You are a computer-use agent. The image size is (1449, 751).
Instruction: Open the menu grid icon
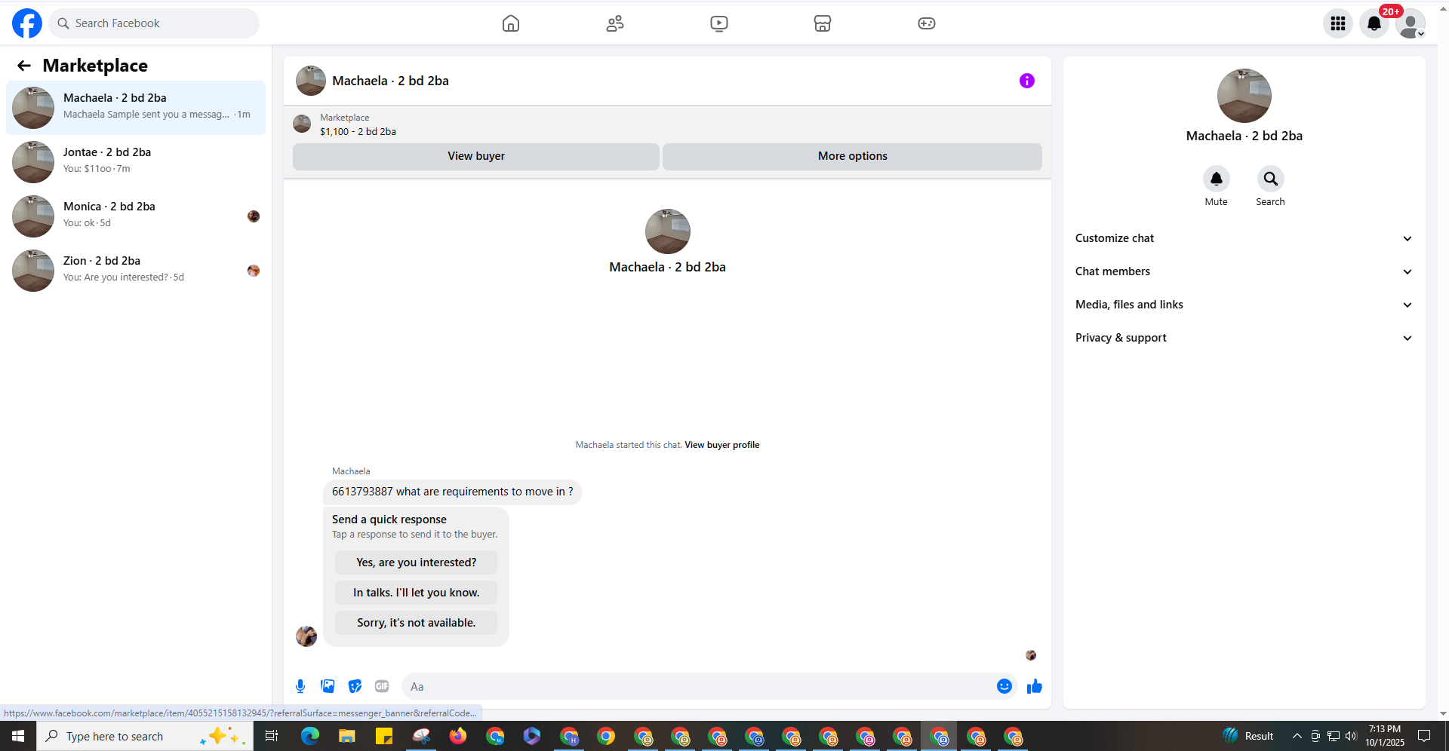(x=1338, y=23)
